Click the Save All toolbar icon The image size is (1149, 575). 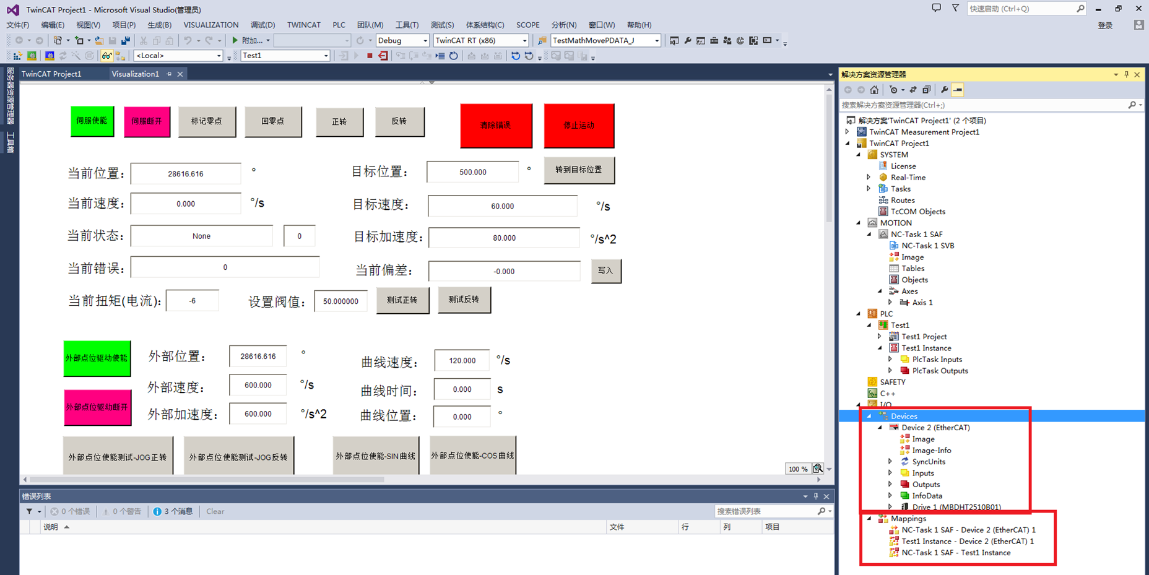tap(125, 40)
